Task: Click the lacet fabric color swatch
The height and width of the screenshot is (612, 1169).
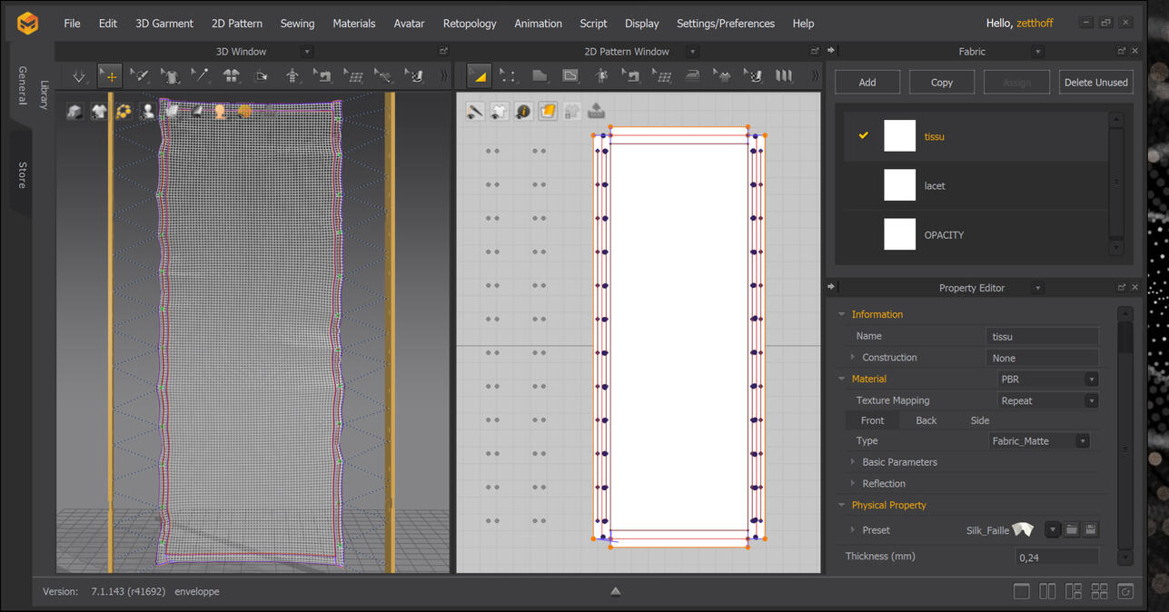Action: 899,185
